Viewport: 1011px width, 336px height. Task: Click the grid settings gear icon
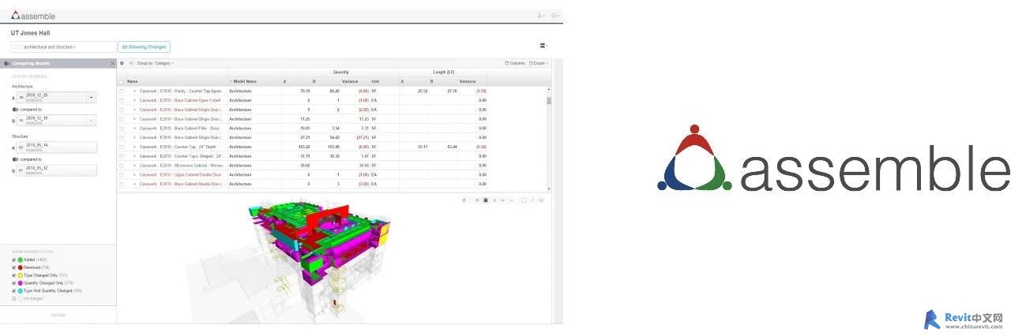(x=122, y=62)
